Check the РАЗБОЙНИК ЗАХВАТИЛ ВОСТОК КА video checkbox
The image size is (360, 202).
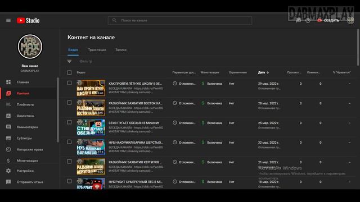pyautogui.click(x=69, y=103)
